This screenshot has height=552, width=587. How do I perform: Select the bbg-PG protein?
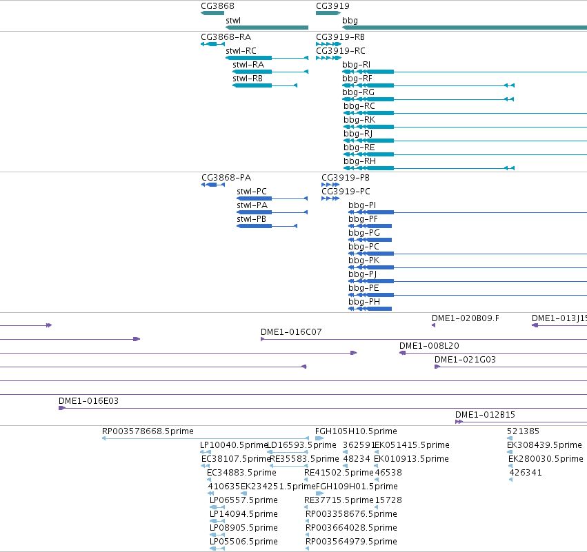370,240
